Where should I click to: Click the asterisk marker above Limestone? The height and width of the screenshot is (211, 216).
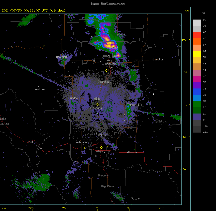point(38,87)
